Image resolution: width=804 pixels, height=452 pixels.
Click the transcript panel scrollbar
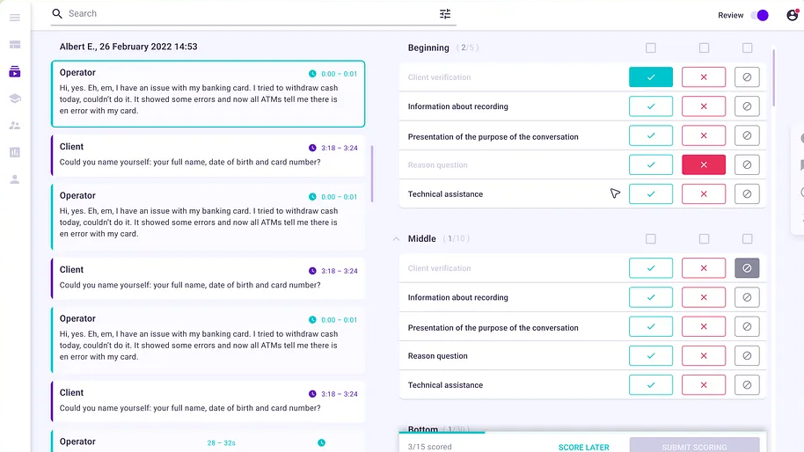click(x=372, y=174)
